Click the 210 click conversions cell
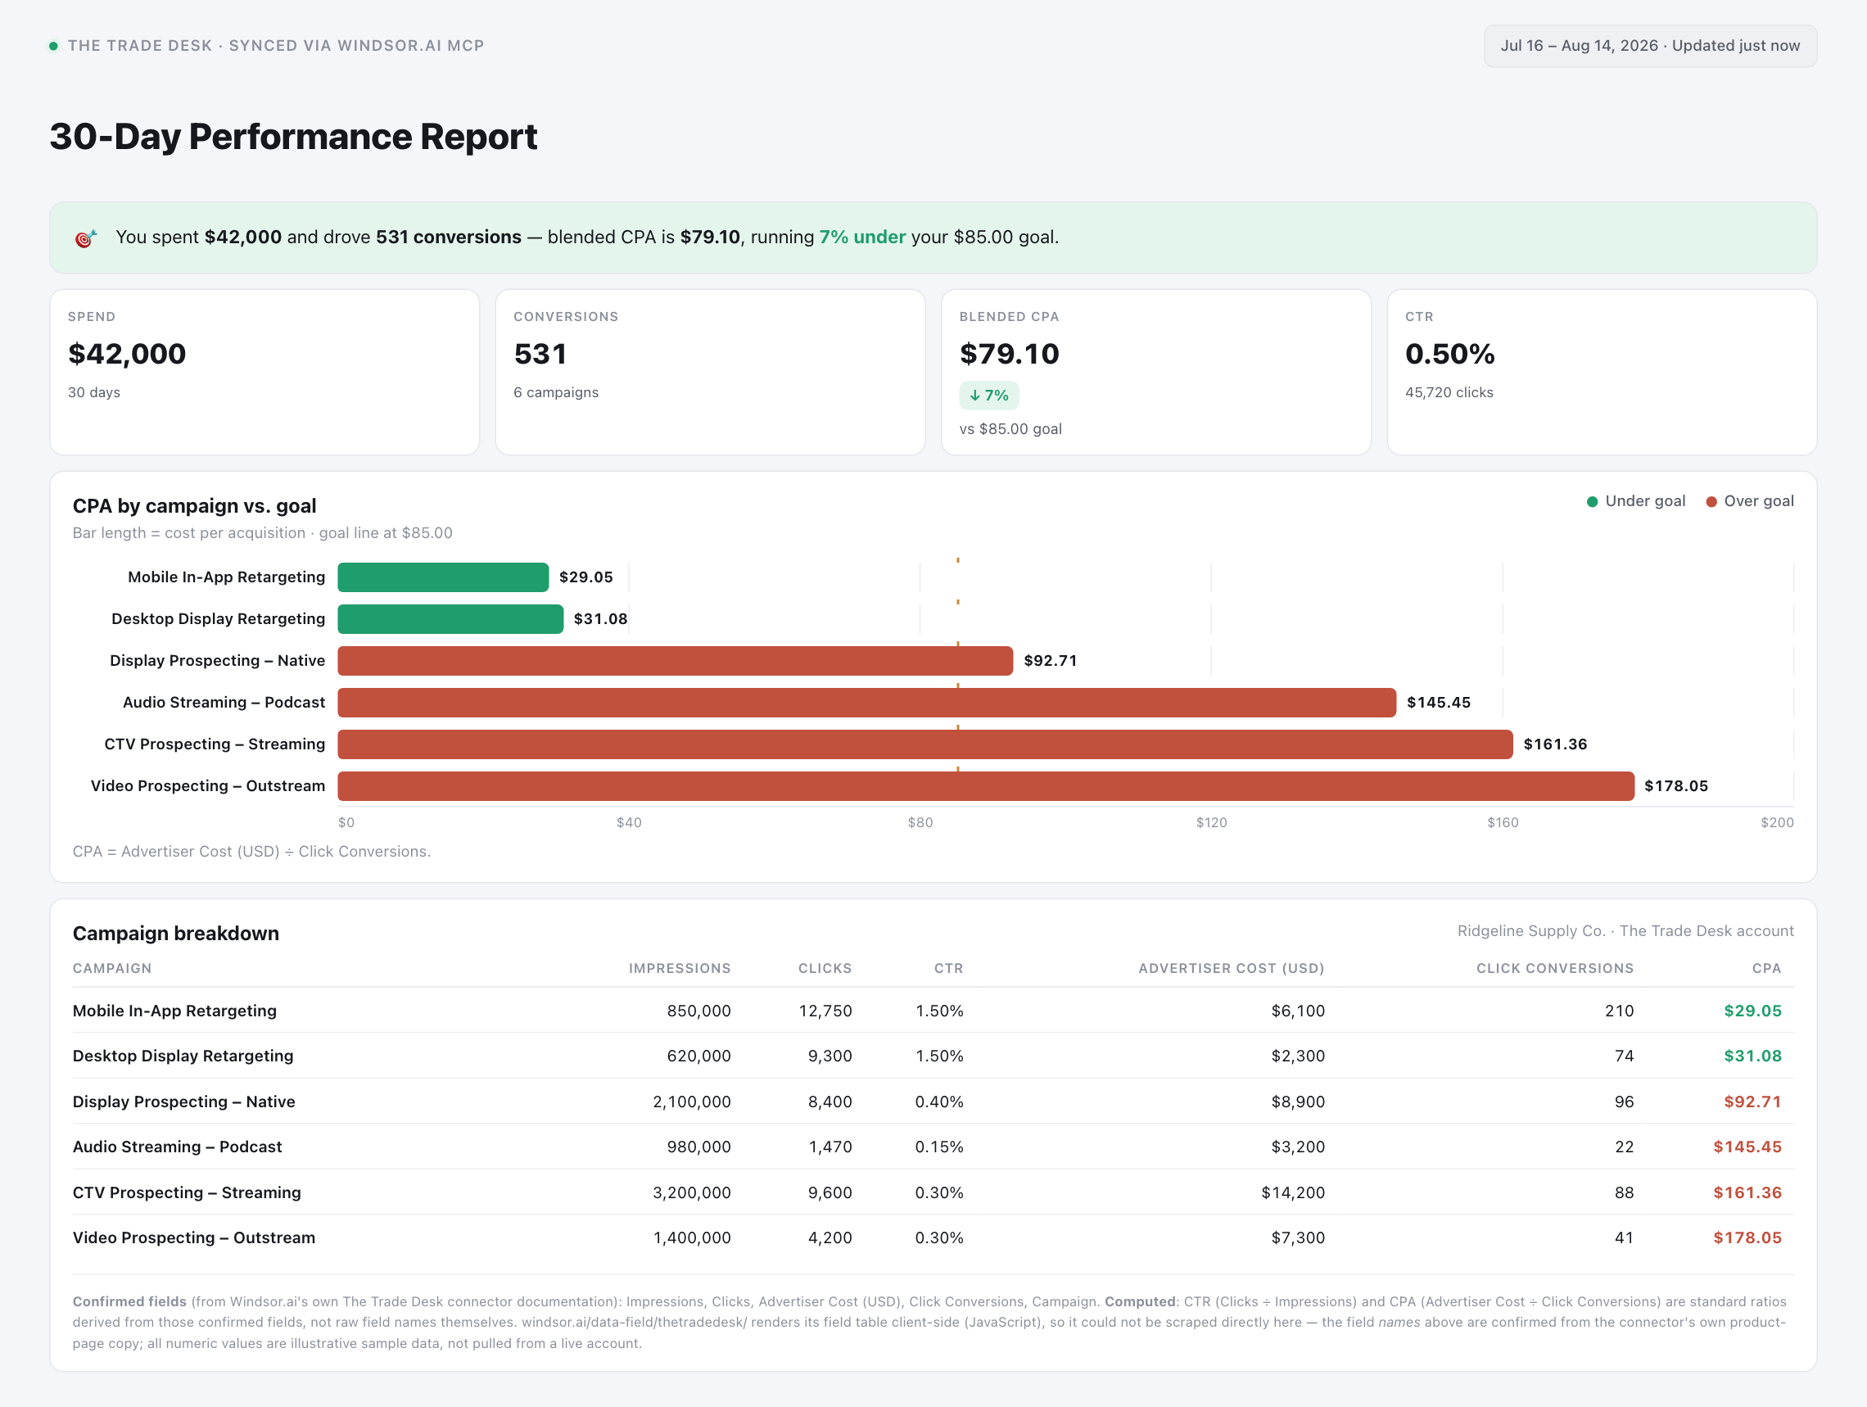Screen dimensions: 1867x1407 pyautogui.click(x=1619, y=1011)
